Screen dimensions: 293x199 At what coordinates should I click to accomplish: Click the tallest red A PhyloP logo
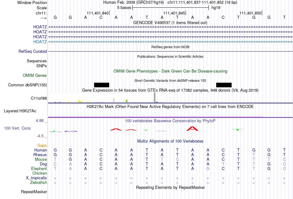pyautogui.click(x=192, y=129)
